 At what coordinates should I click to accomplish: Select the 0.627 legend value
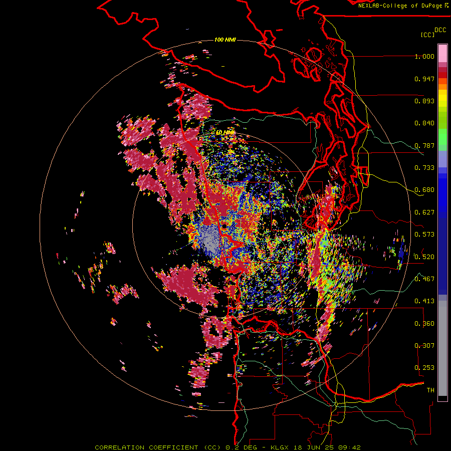(x=424, y=212)
